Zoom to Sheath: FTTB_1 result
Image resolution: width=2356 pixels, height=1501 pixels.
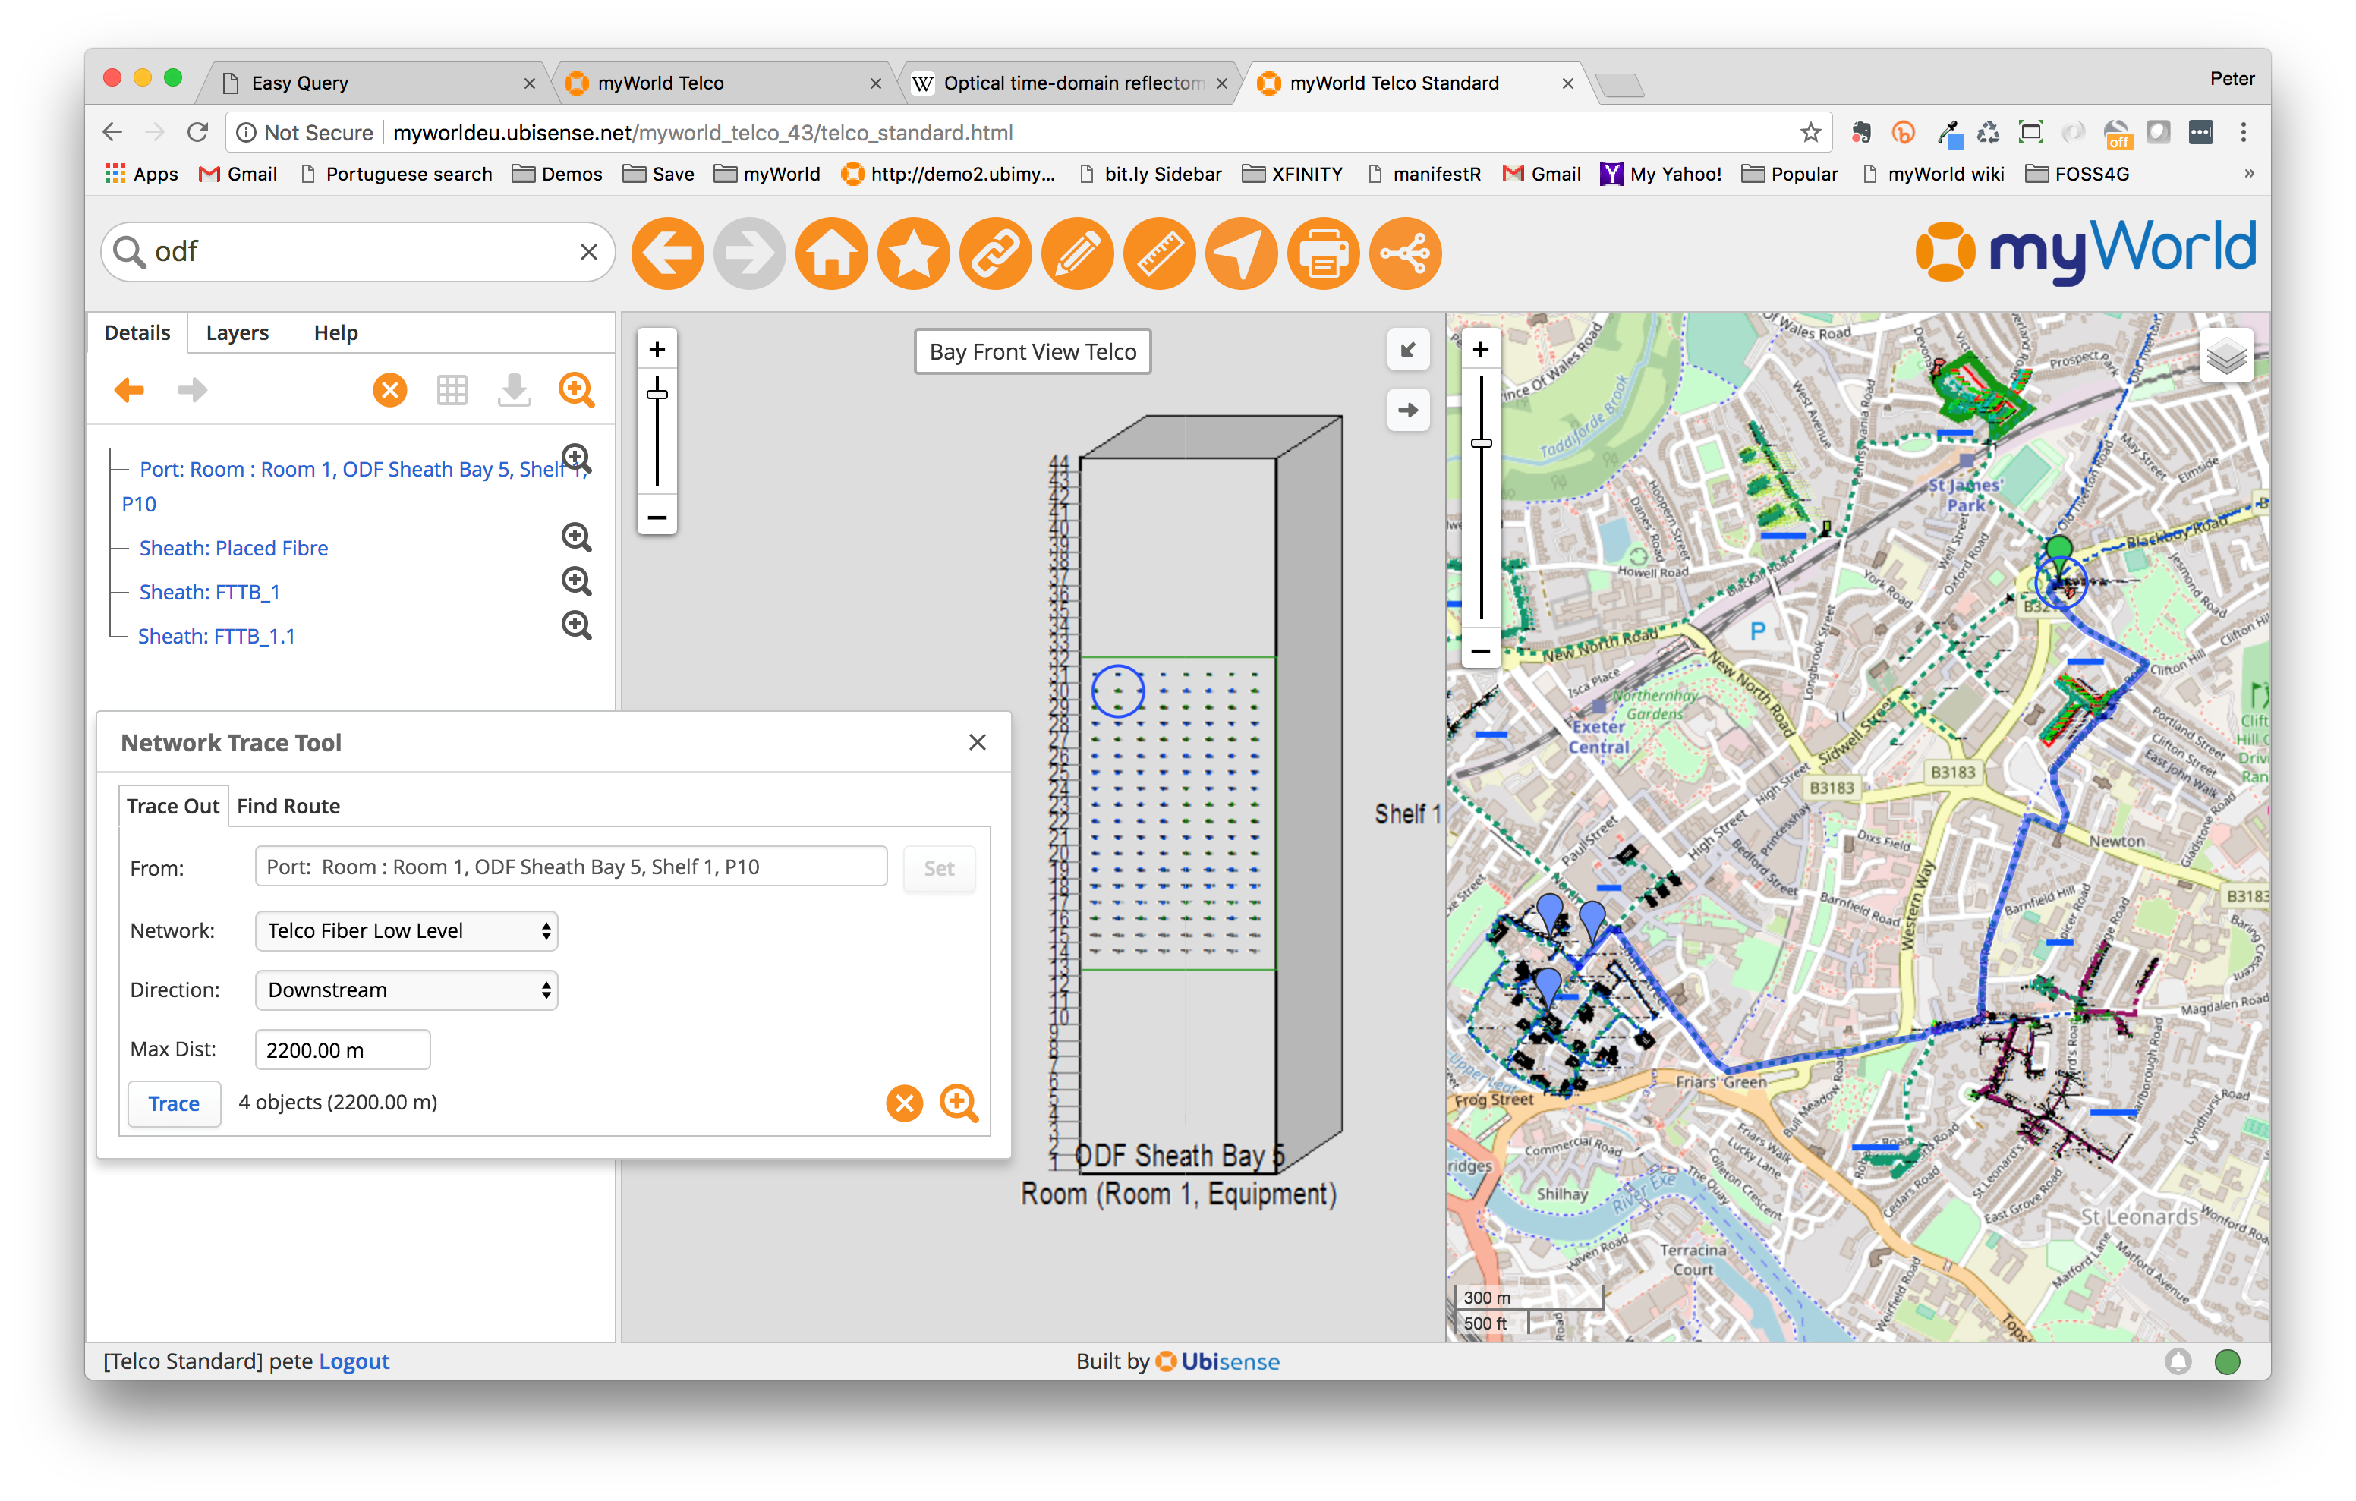point(576,581)
